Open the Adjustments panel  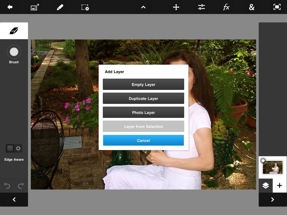coord(201,7)
